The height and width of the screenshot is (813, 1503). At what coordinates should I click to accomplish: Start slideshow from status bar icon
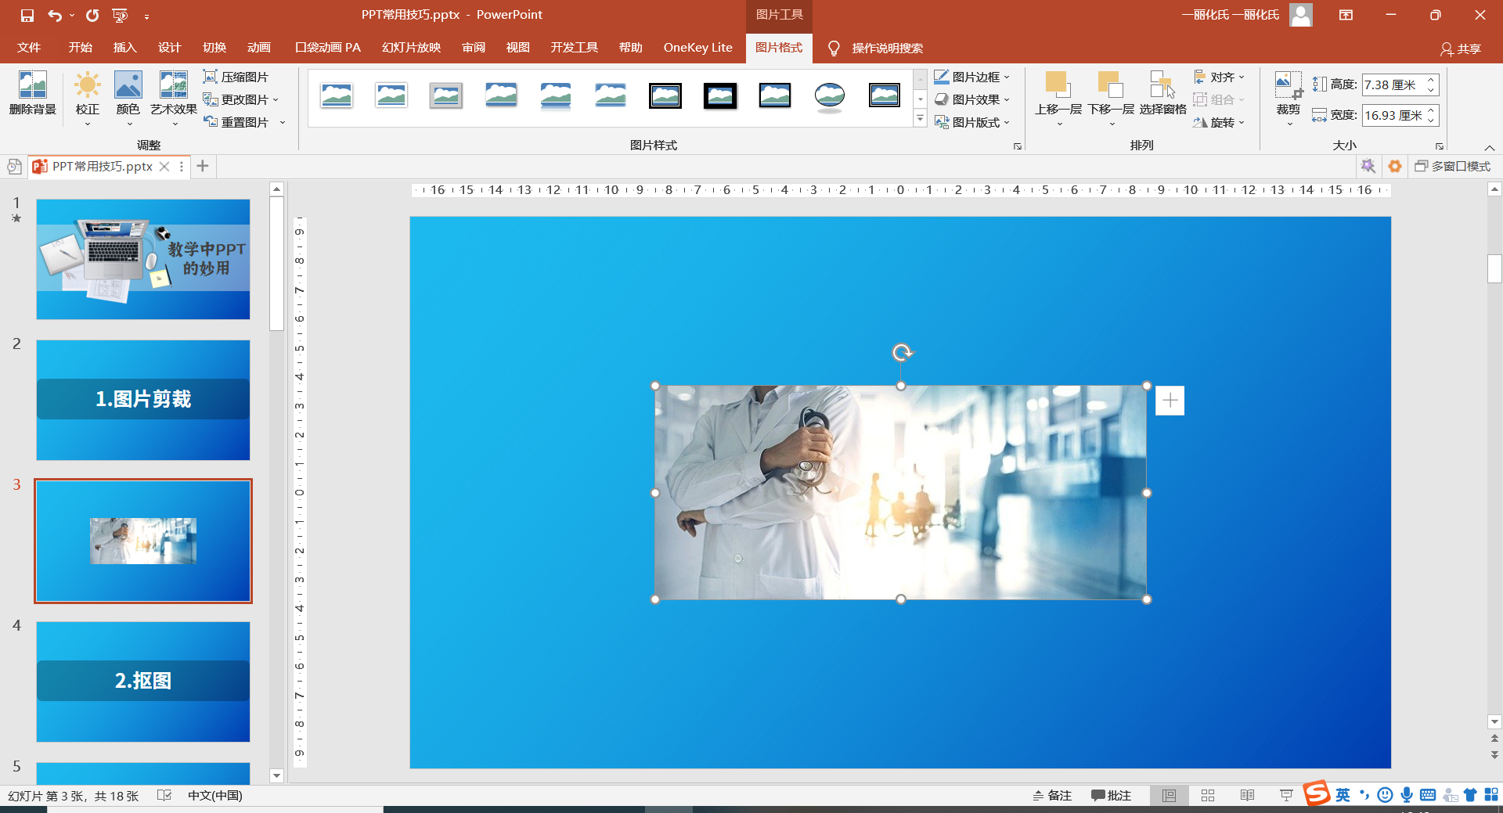tap(1285, 795)
